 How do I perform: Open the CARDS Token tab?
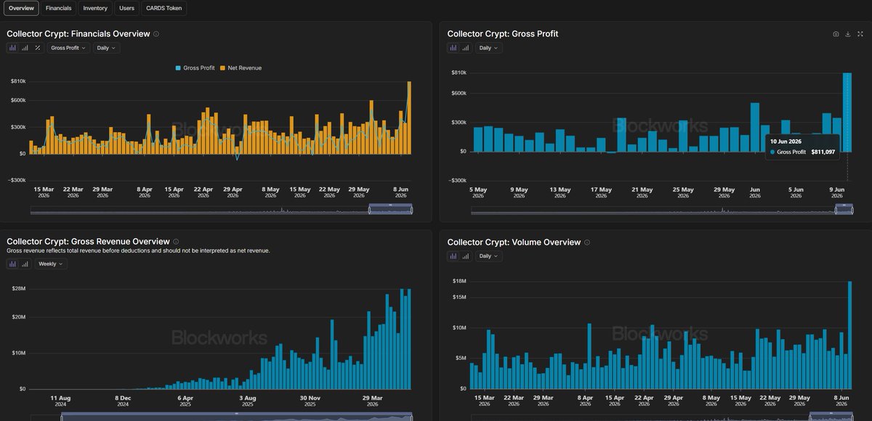coord(163,9)
